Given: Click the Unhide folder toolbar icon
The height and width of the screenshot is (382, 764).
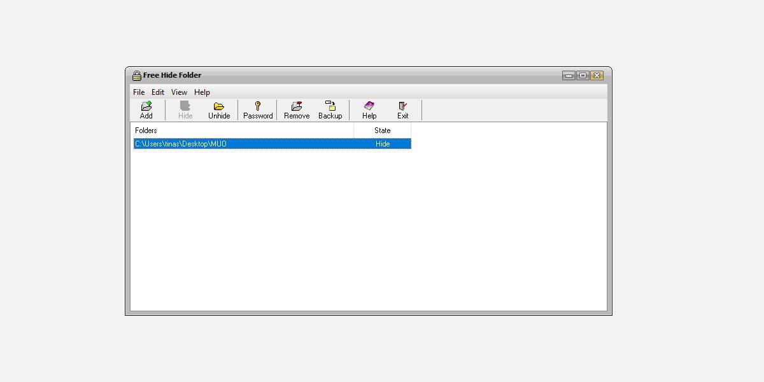Looking at the screenshot, I should [219, 106].
